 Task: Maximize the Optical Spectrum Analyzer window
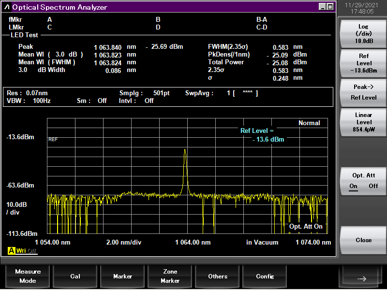click(x=330, y=7)
